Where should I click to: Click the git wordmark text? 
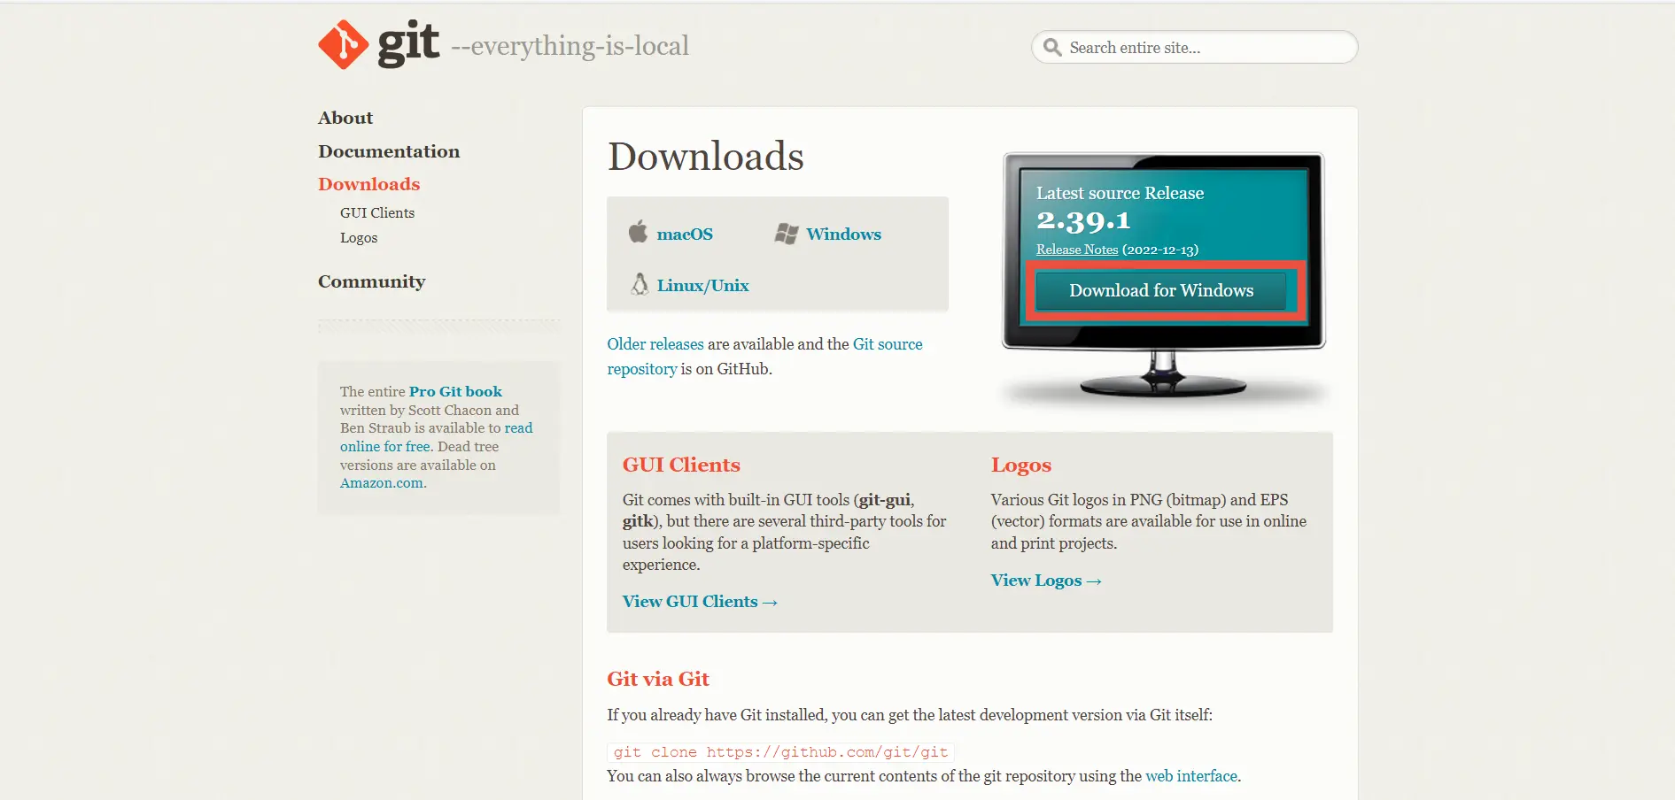tap(408, 44)
